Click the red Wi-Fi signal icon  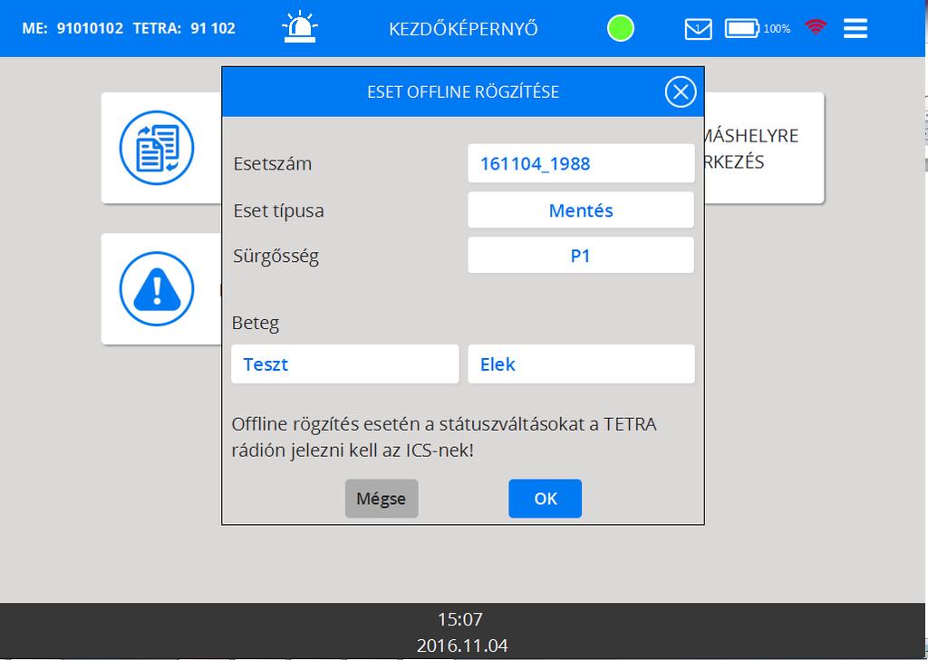pyautogui.click(x=816, y=26)
